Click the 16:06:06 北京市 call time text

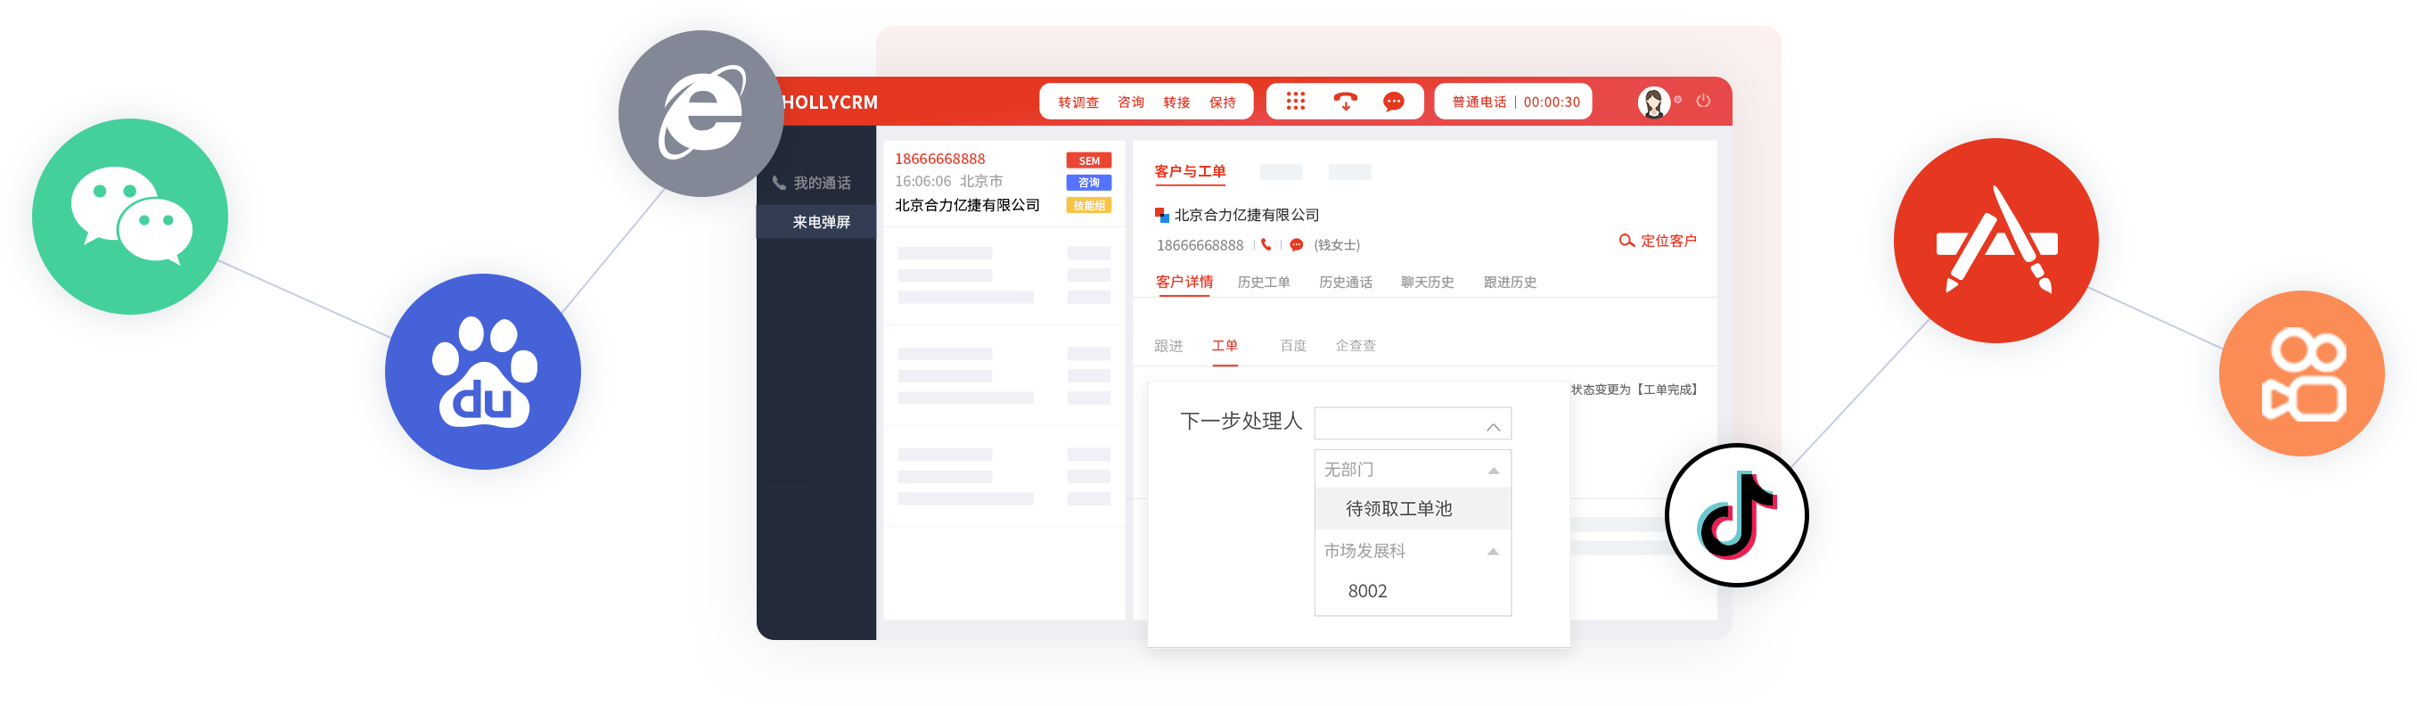(948, 182)
